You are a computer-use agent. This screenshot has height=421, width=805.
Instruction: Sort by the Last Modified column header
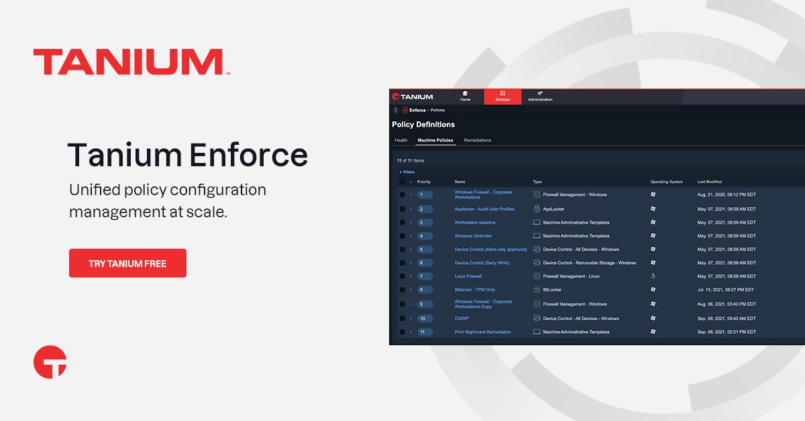coord(710,182)
